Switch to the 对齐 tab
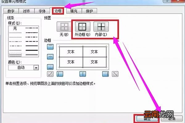 click(27, 11)
